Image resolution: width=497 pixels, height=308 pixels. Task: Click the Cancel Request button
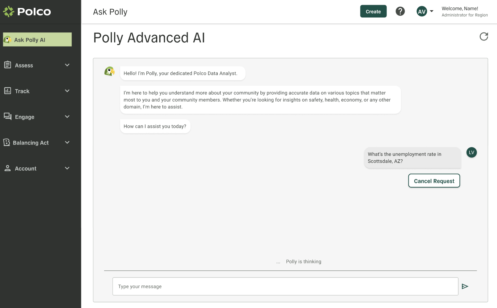click(434, 181)
